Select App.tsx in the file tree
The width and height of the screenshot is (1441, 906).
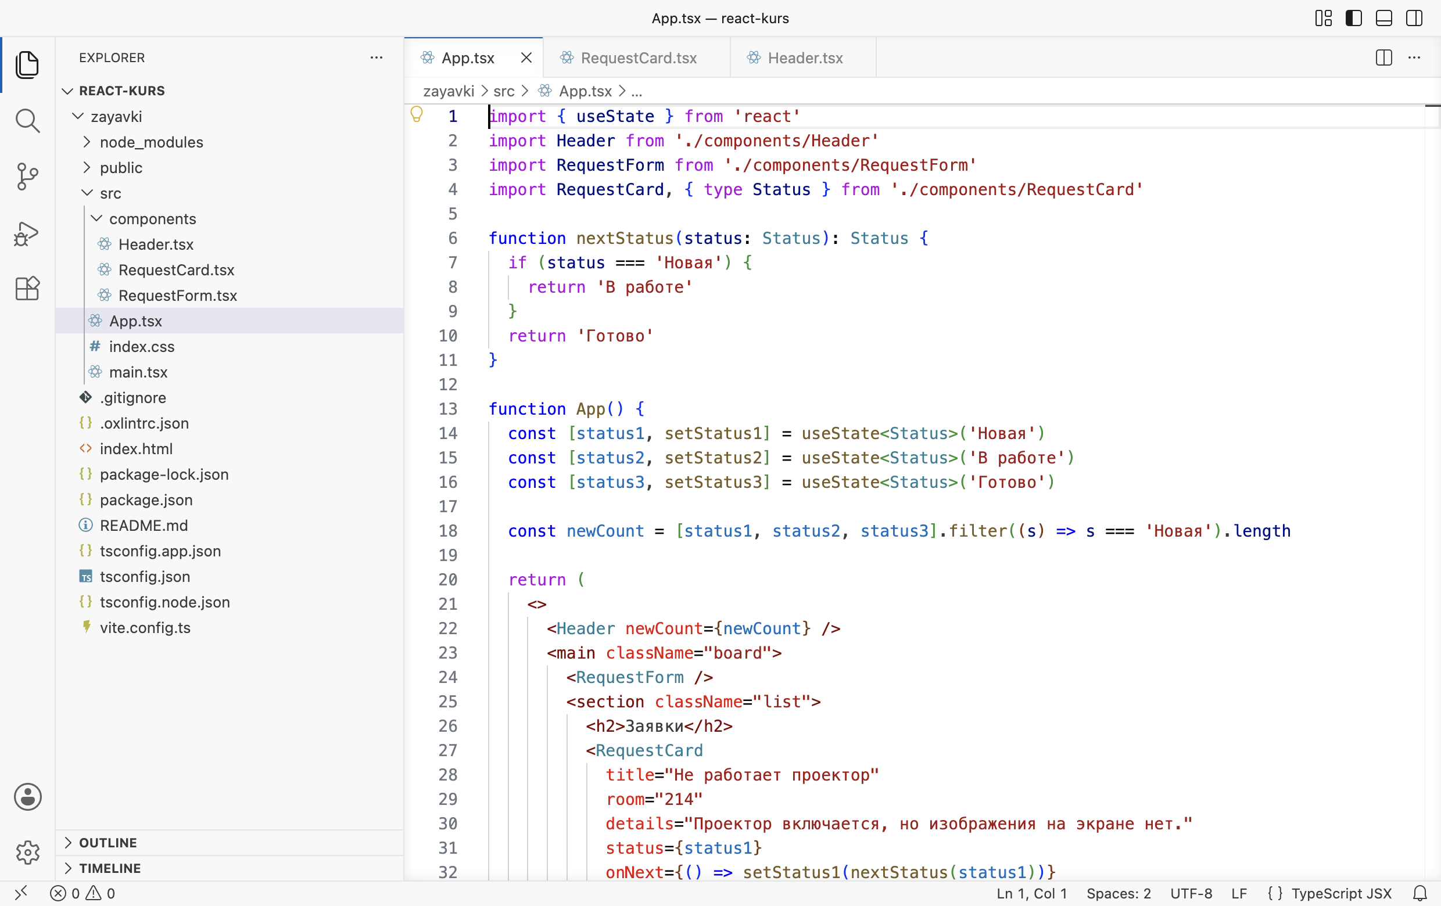(230, 321)
